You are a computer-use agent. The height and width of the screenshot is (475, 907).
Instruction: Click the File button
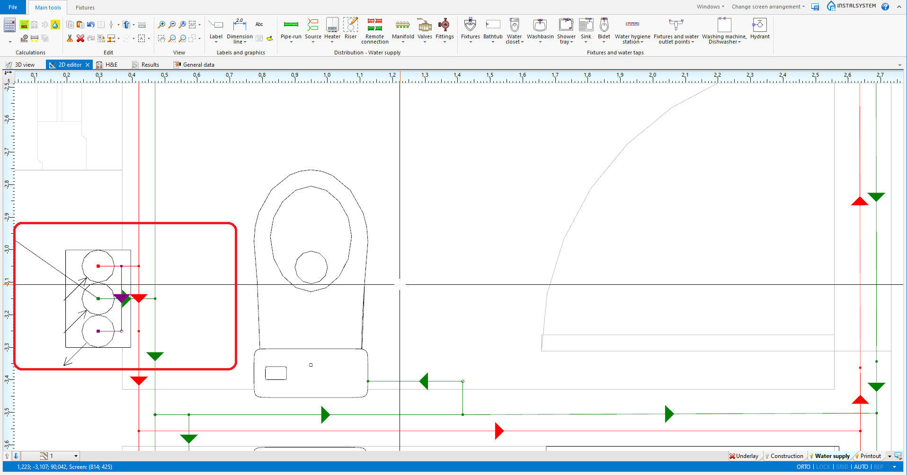pos(13,7)
